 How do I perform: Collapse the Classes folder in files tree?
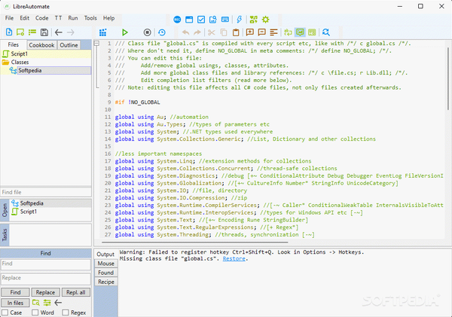coord(5,62)
